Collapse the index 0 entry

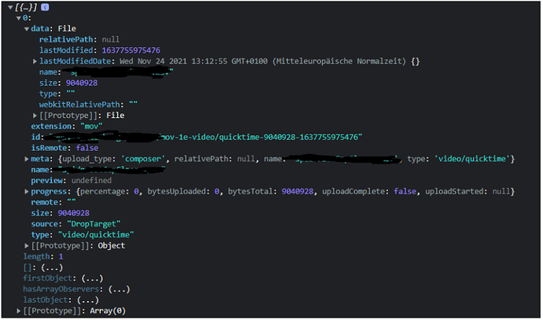(18, 18)
